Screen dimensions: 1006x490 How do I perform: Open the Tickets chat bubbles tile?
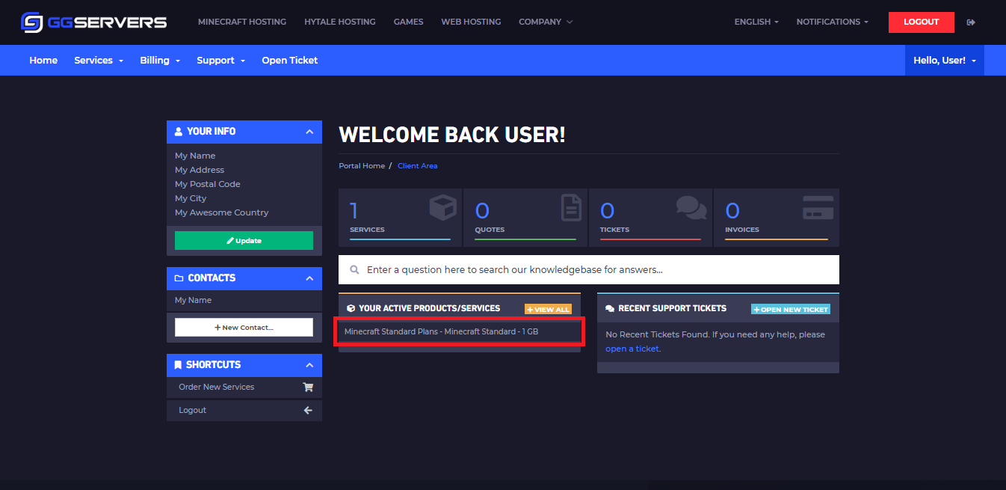pyautogui.click(x=651, y=218)
